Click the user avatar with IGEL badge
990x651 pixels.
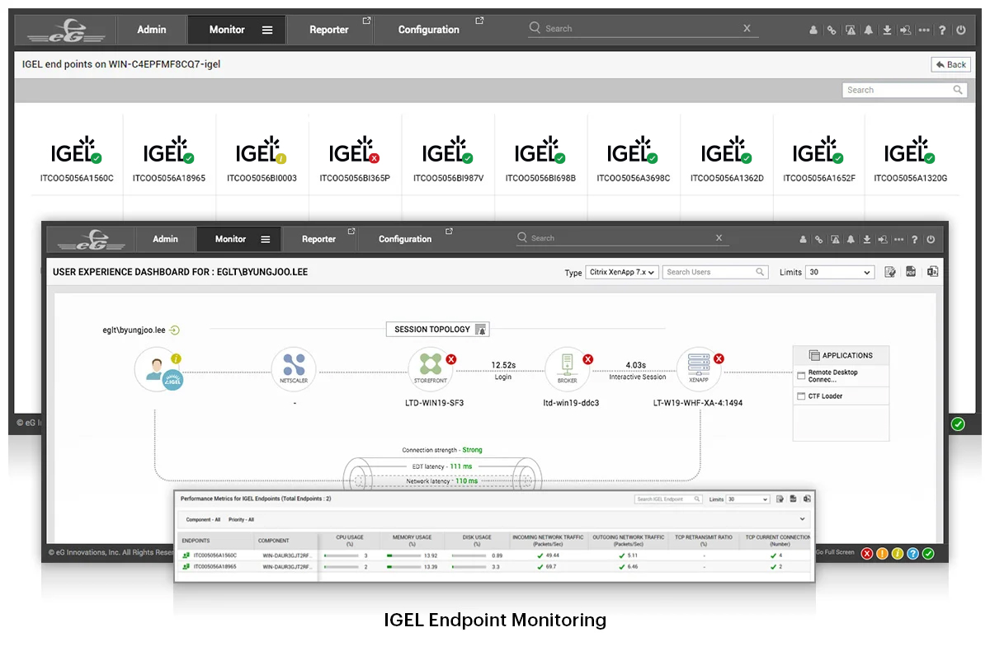[x=158, y=368]
